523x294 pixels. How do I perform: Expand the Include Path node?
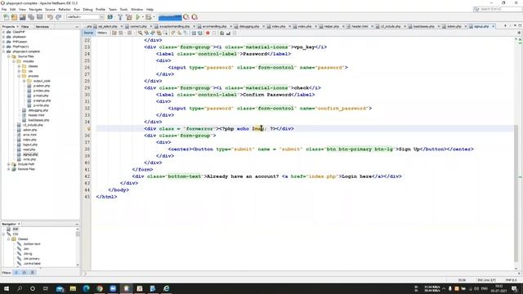(9, 164)
